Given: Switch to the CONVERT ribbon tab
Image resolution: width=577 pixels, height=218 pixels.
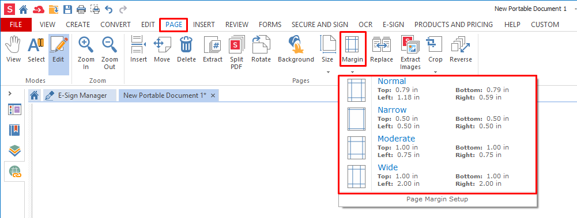Looking at the screenshot, I should (115, 25).
